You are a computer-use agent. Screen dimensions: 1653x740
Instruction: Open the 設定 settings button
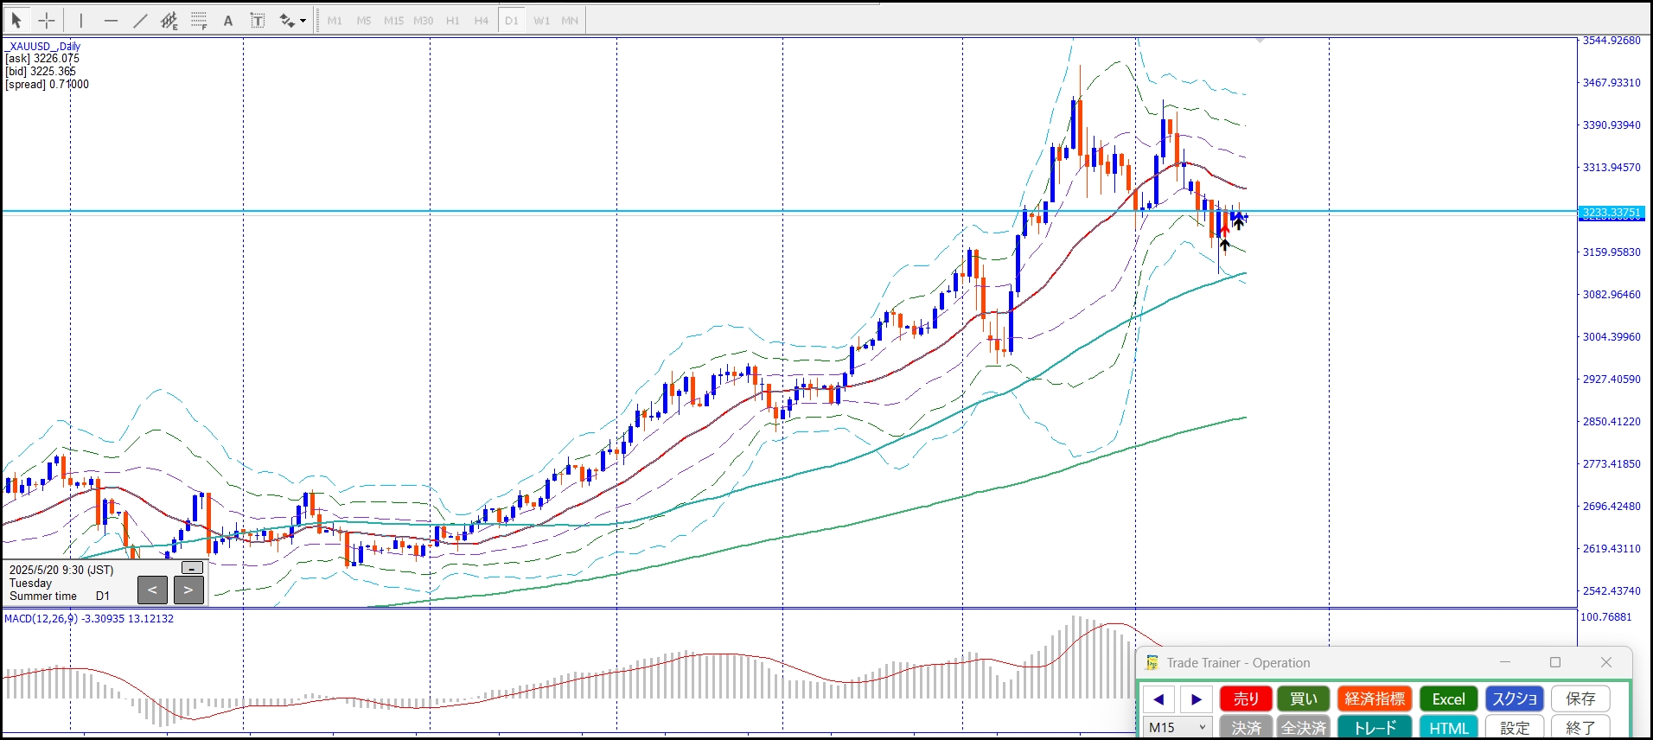tap(1515, 727)
